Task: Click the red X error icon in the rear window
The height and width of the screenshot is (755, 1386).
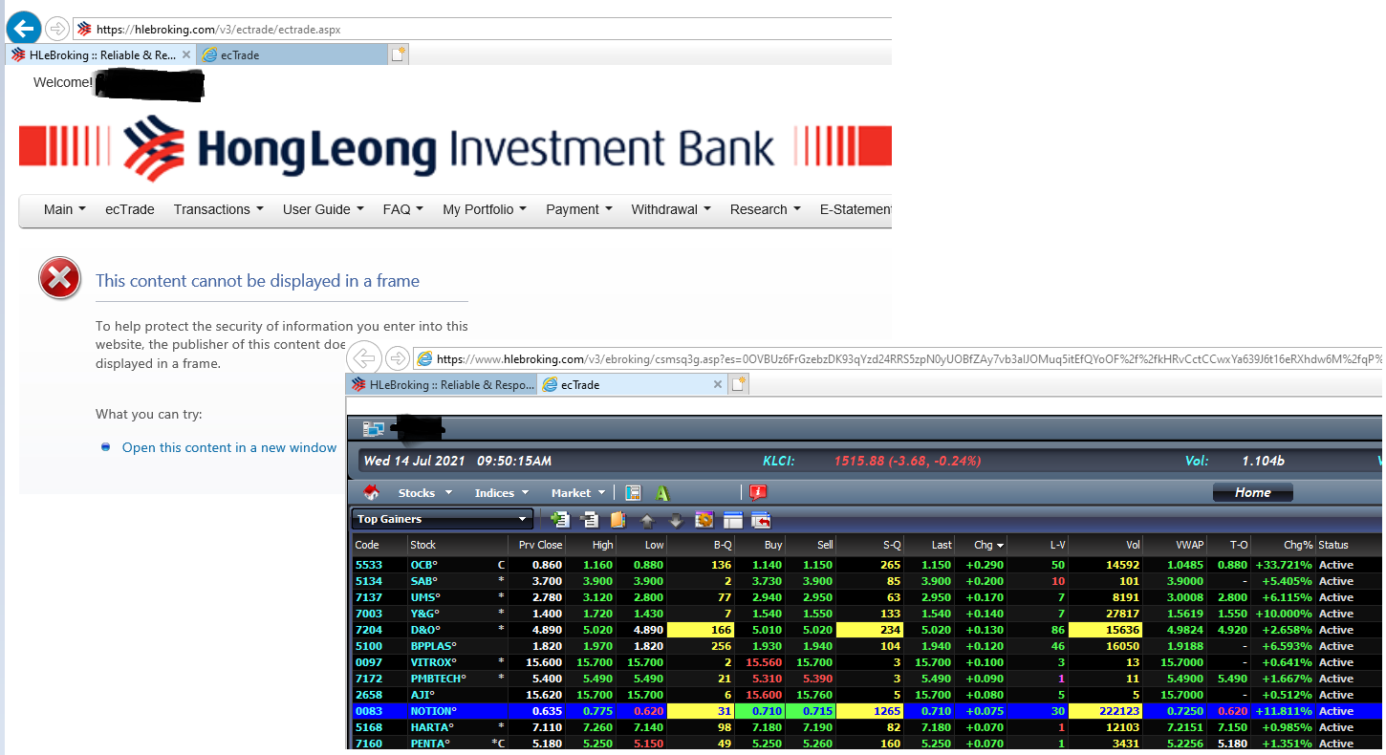Action: tap(59, 279)
